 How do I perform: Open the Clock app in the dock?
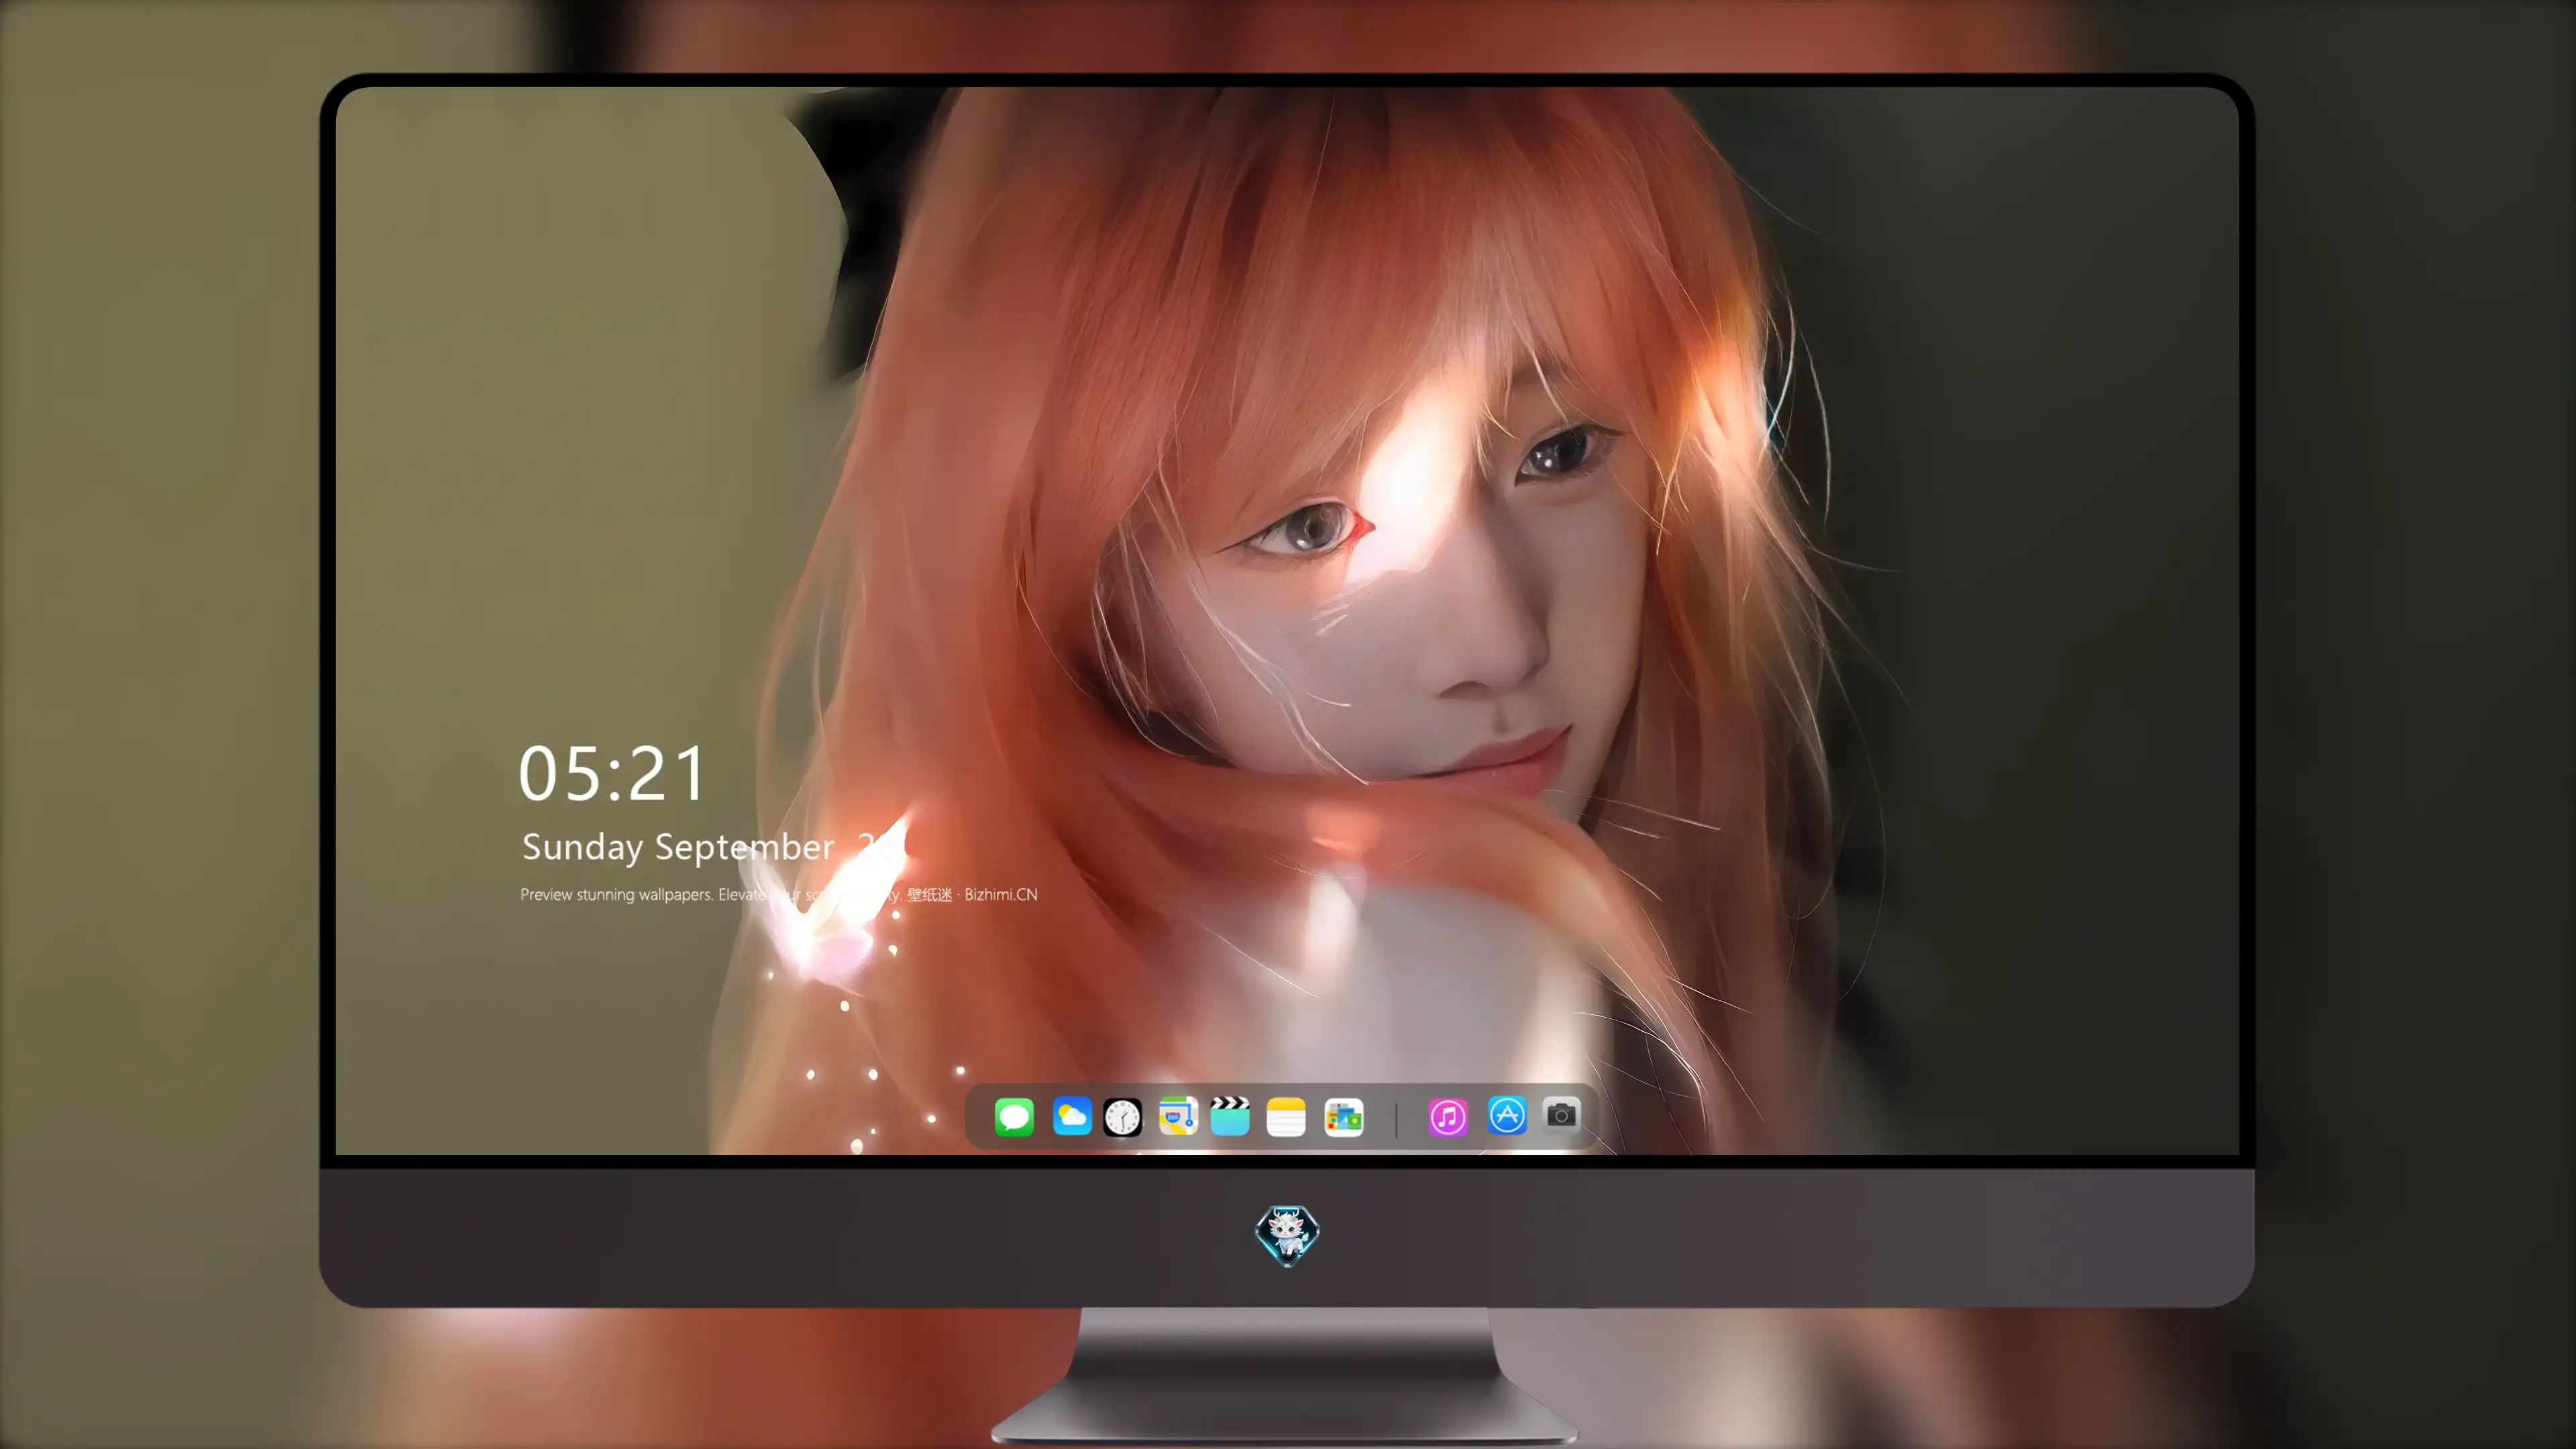[1122, 1117]
